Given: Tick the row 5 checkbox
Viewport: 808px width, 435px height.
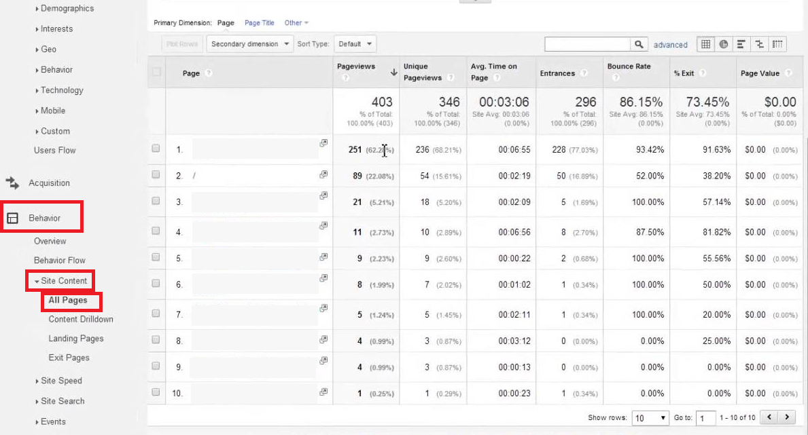Looking at the screenshot, I should pos(156,257).
